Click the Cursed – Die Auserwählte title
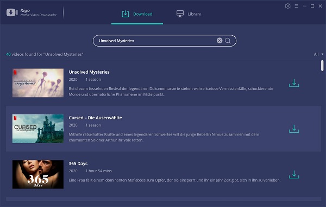Viewport: 326px width, 207px height. click(95, 118)
